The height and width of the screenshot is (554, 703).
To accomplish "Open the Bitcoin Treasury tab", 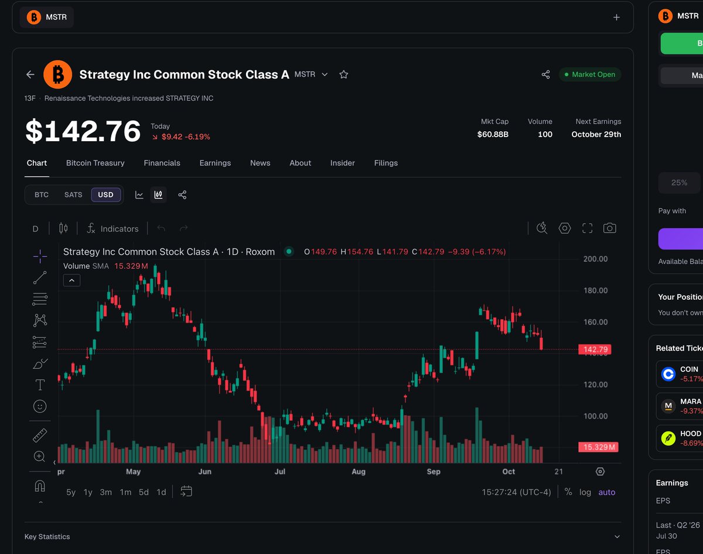I will (x=95, y=163).
